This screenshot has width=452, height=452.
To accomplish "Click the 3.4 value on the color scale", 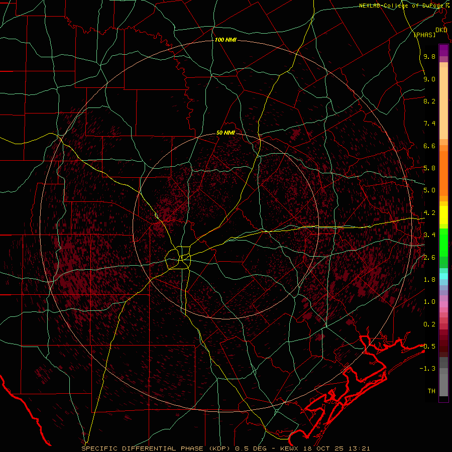I will tap(429, 235).
